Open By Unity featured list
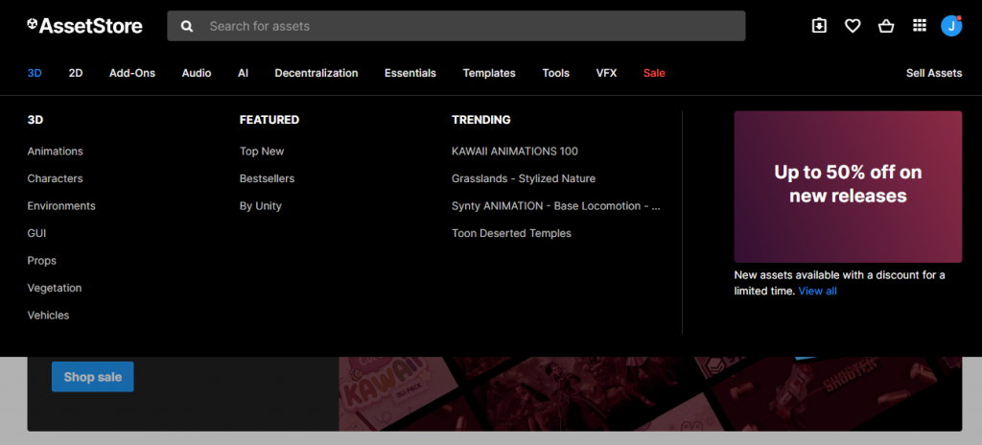982x445 pixels. click(261, 206)
